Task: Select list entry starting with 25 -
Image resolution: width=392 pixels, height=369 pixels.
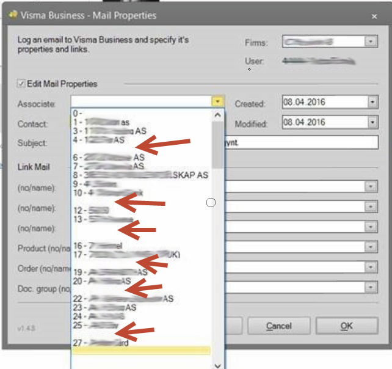Action: click(142, 325)
